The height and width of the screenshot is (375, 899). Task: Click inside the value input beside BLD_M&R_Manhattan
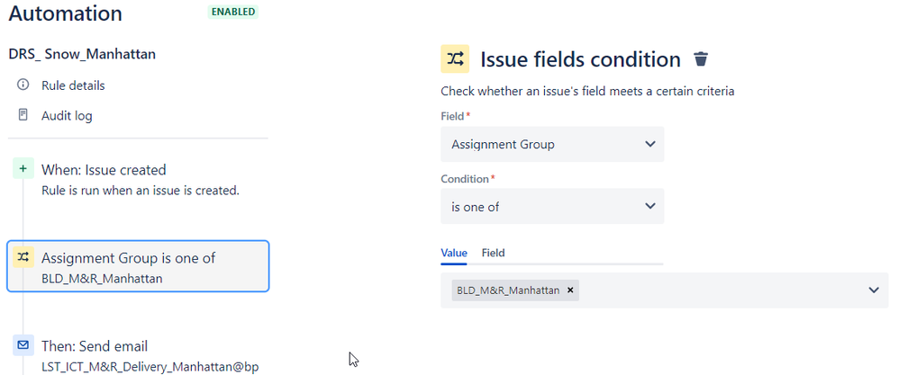[720, 290]
